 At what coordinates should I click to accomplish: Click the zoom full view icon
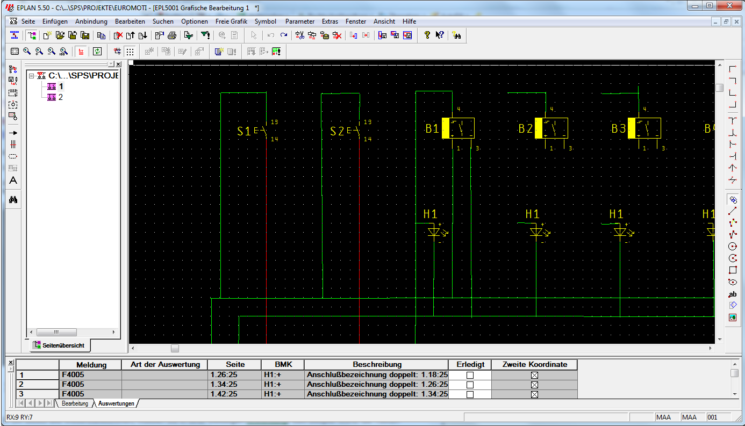15,52
